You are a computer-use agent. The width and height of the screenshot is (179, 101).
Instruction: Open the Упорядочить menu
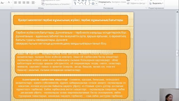click(x=105, y=3)
